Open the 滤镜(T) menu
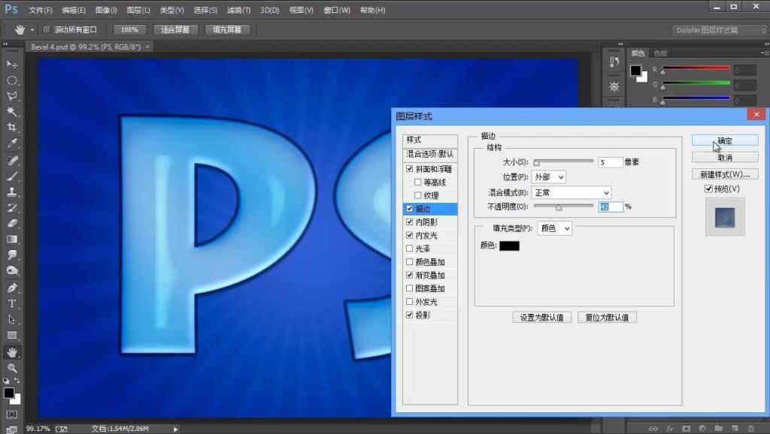Viewport: 770px width, 434px height. (x=238, y=10)
